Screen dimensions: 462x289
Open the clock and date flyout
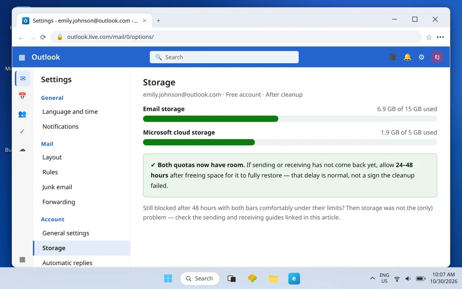click(x=444, y=278)
